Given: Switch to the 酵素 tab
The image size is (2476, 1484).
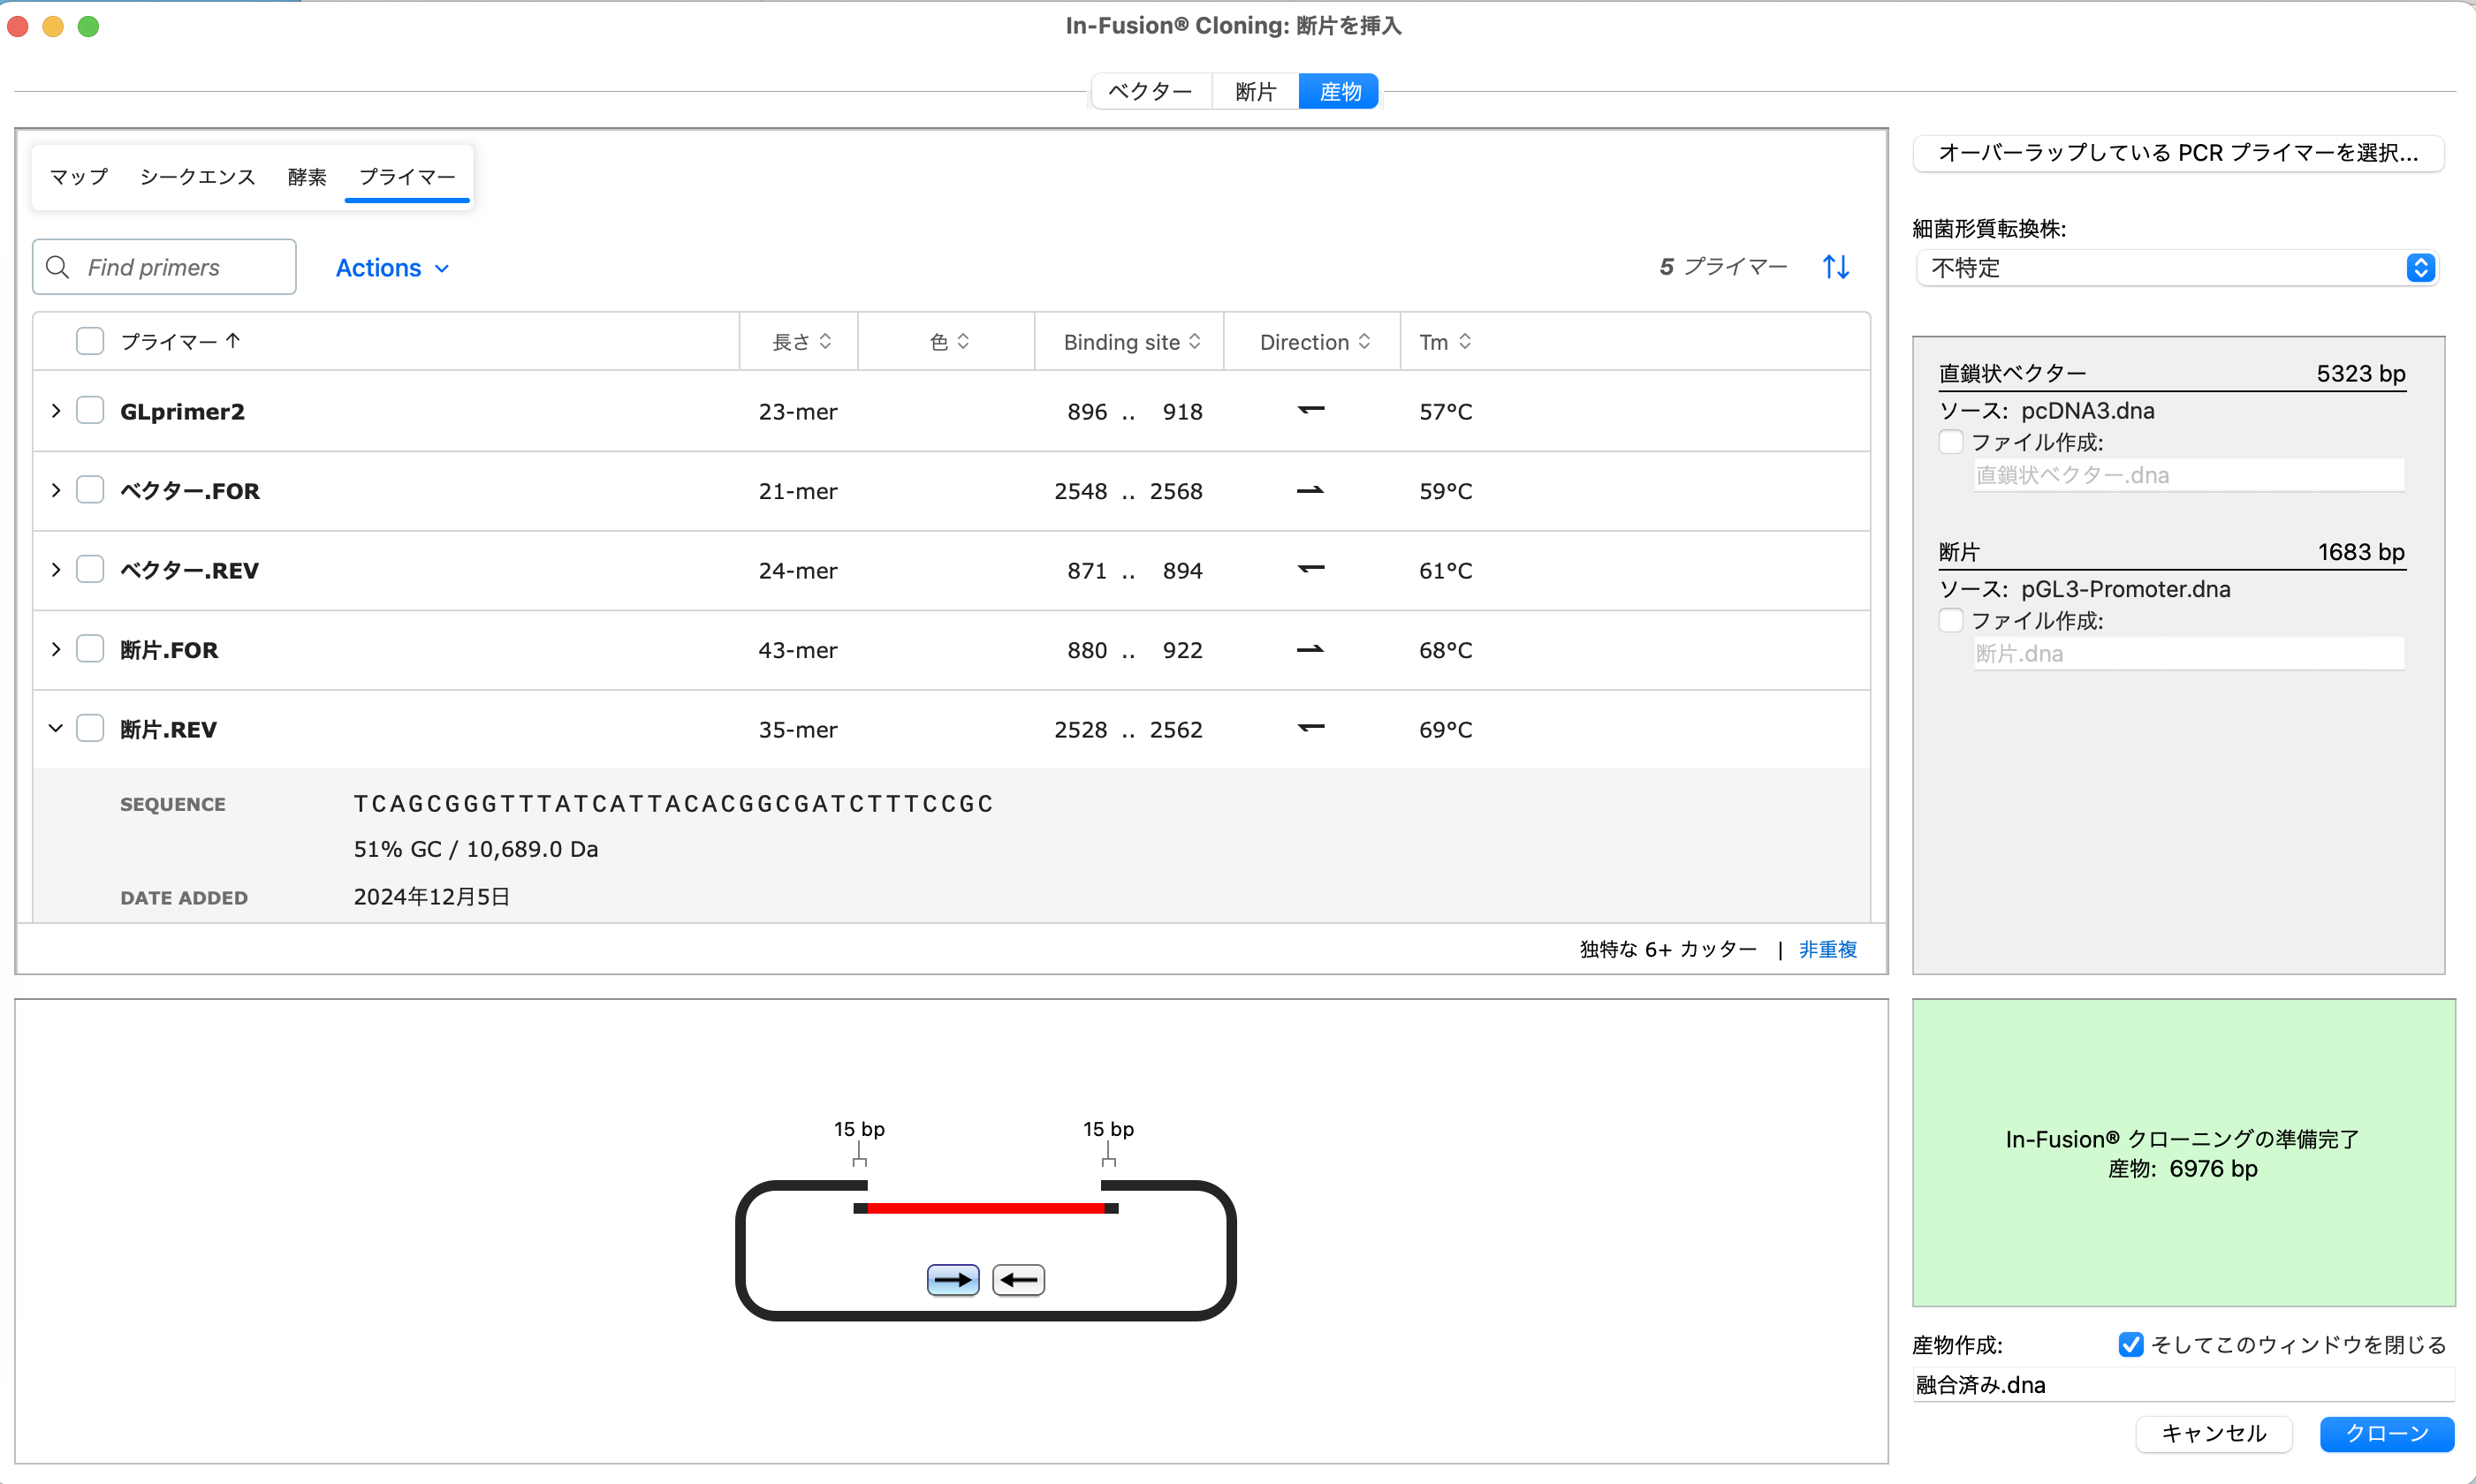Looking at the screenshot, I should click(306, 176).
